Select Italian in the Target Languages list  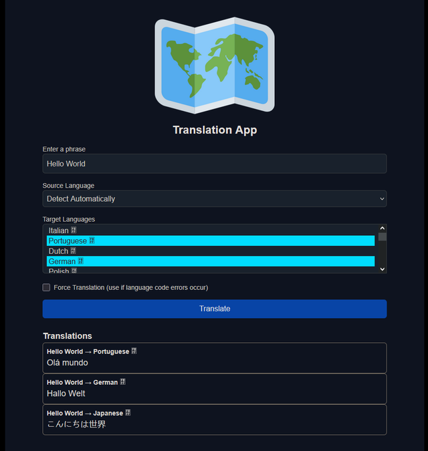tap(211, 231)
